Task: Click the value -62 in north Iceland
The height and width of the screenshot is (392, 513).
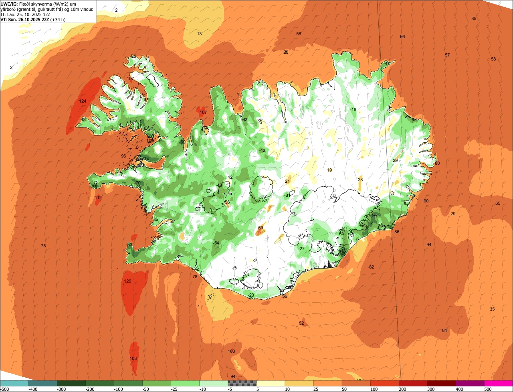Action: tap(244, 120)
